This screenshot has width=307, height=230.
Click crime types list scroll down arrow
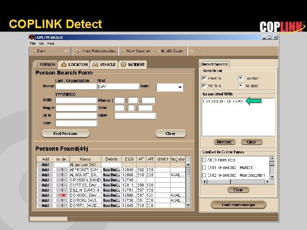coord(272,177)
